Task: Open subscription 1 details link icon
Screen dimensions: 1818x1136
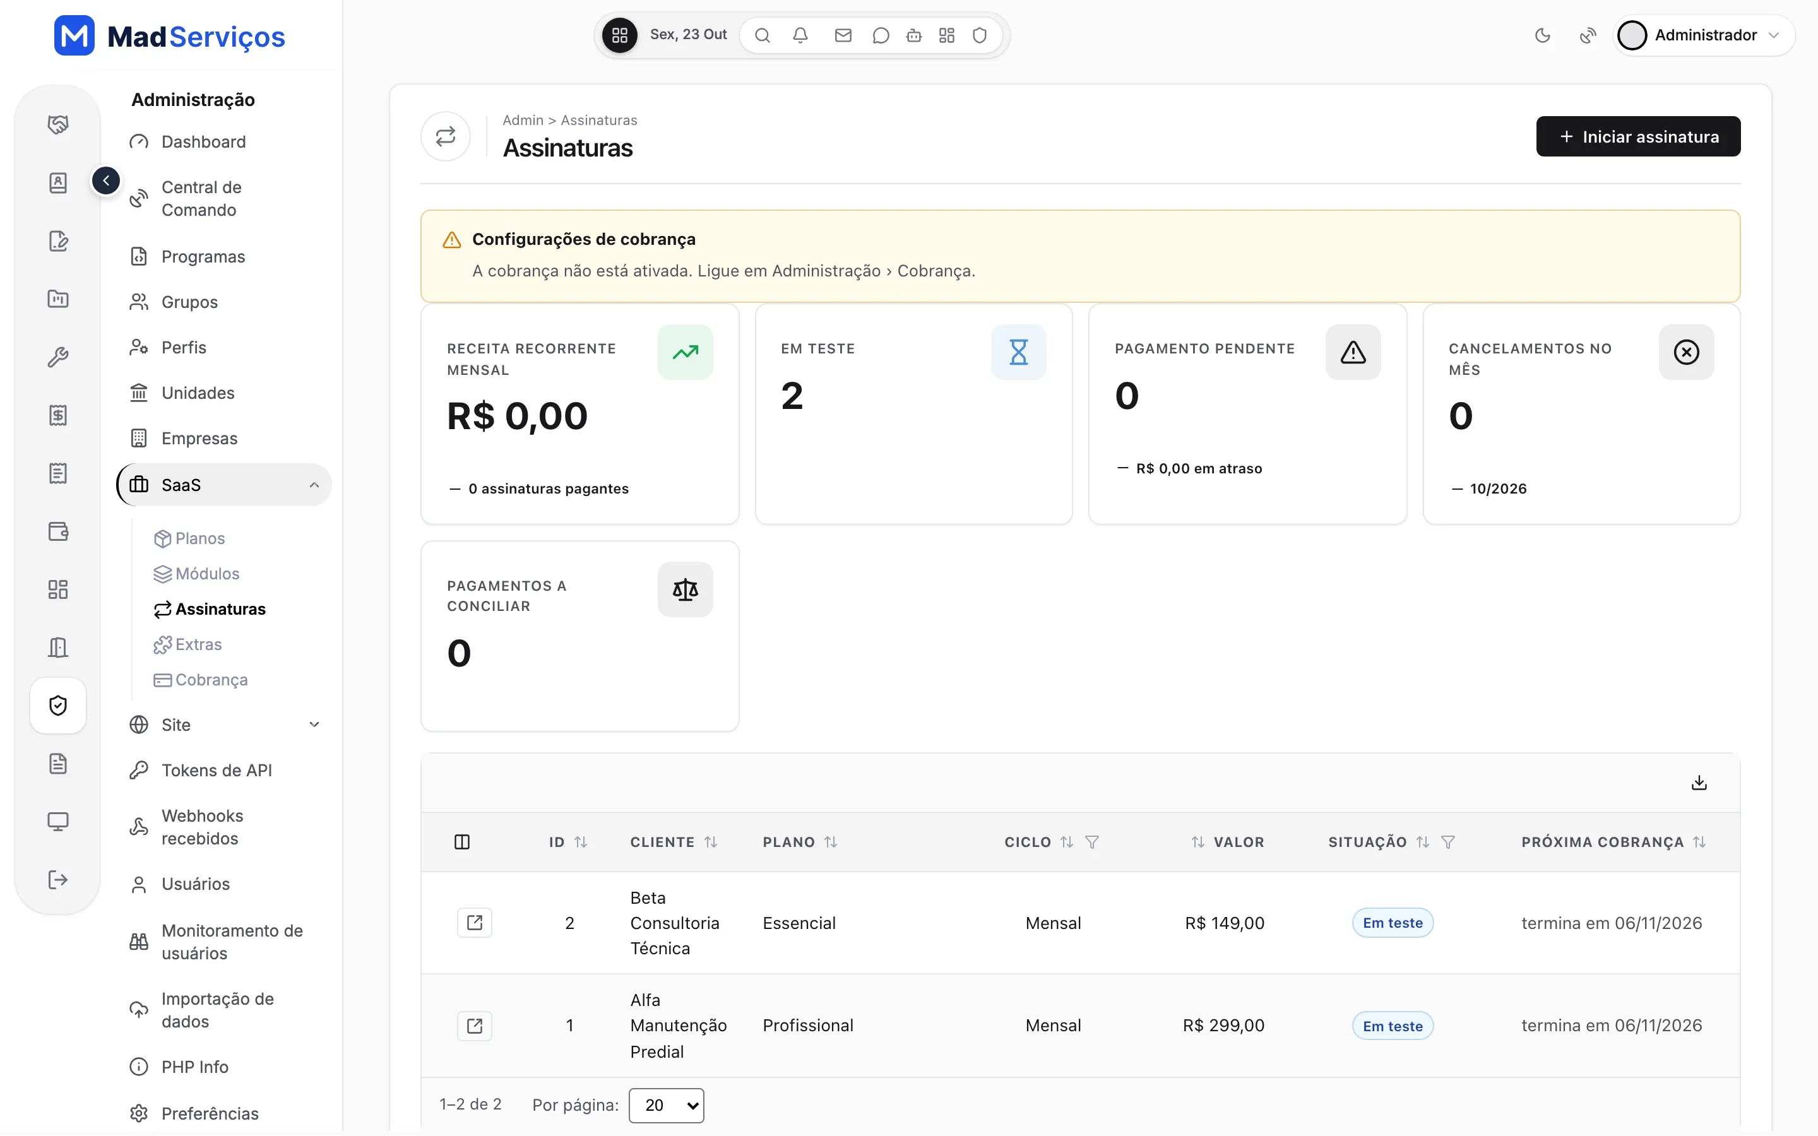Action: click(x=475, y=1026)
